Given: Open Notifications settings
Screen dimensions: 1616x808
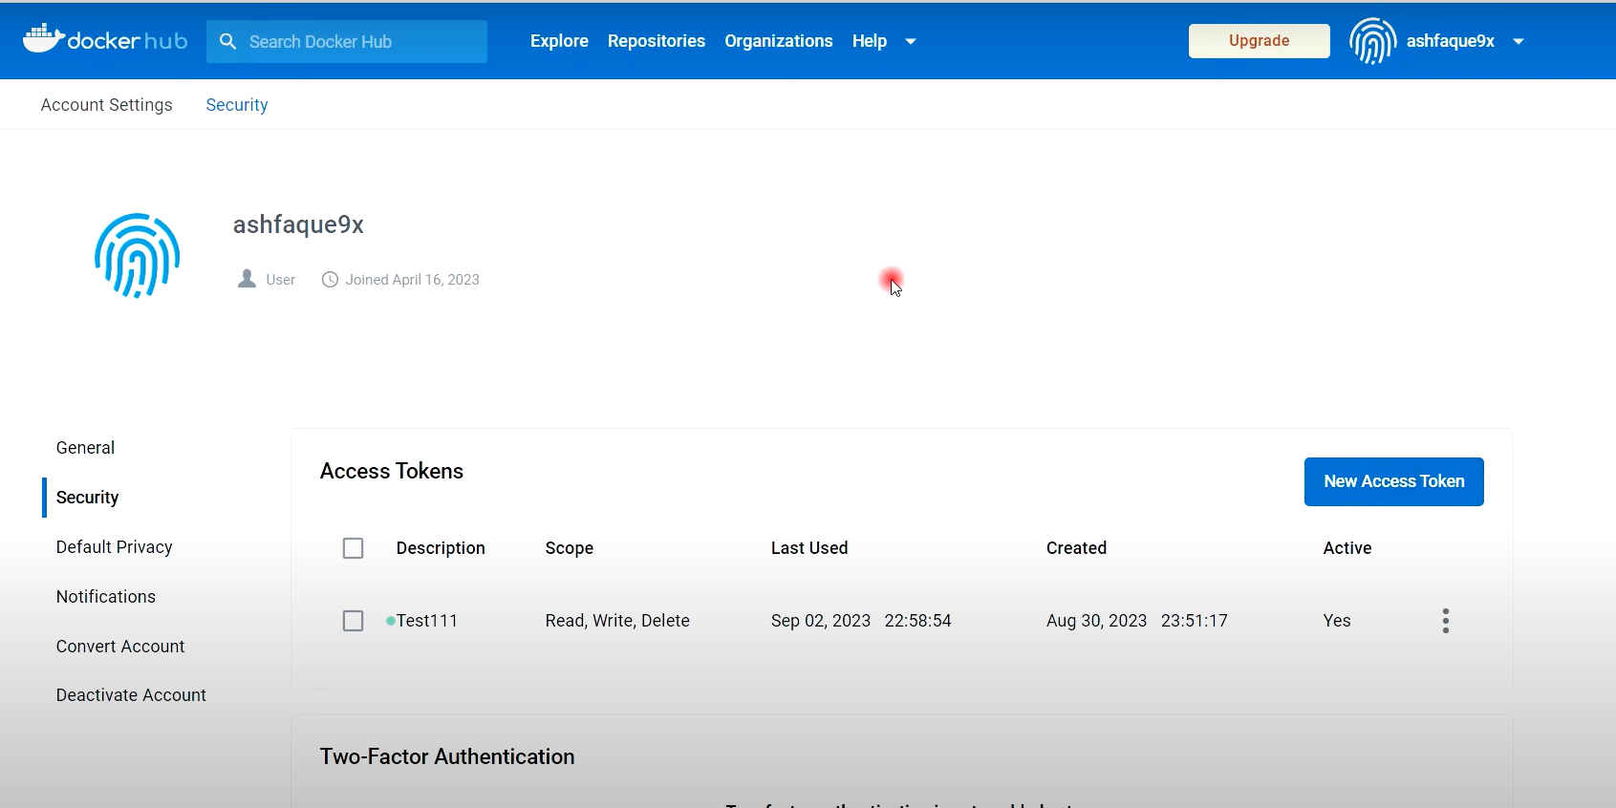Looking at the screenshot, I should [x=106, y=597].
